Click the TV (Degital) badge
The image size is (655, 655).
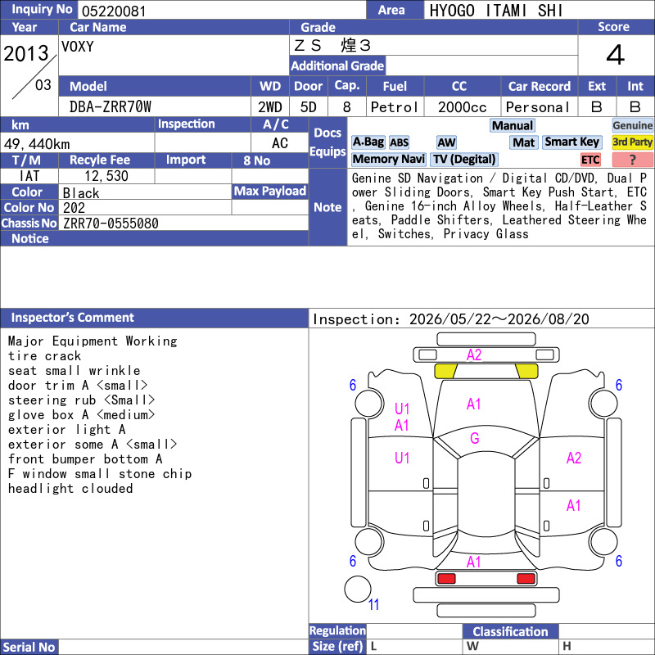tap(464, 160)
